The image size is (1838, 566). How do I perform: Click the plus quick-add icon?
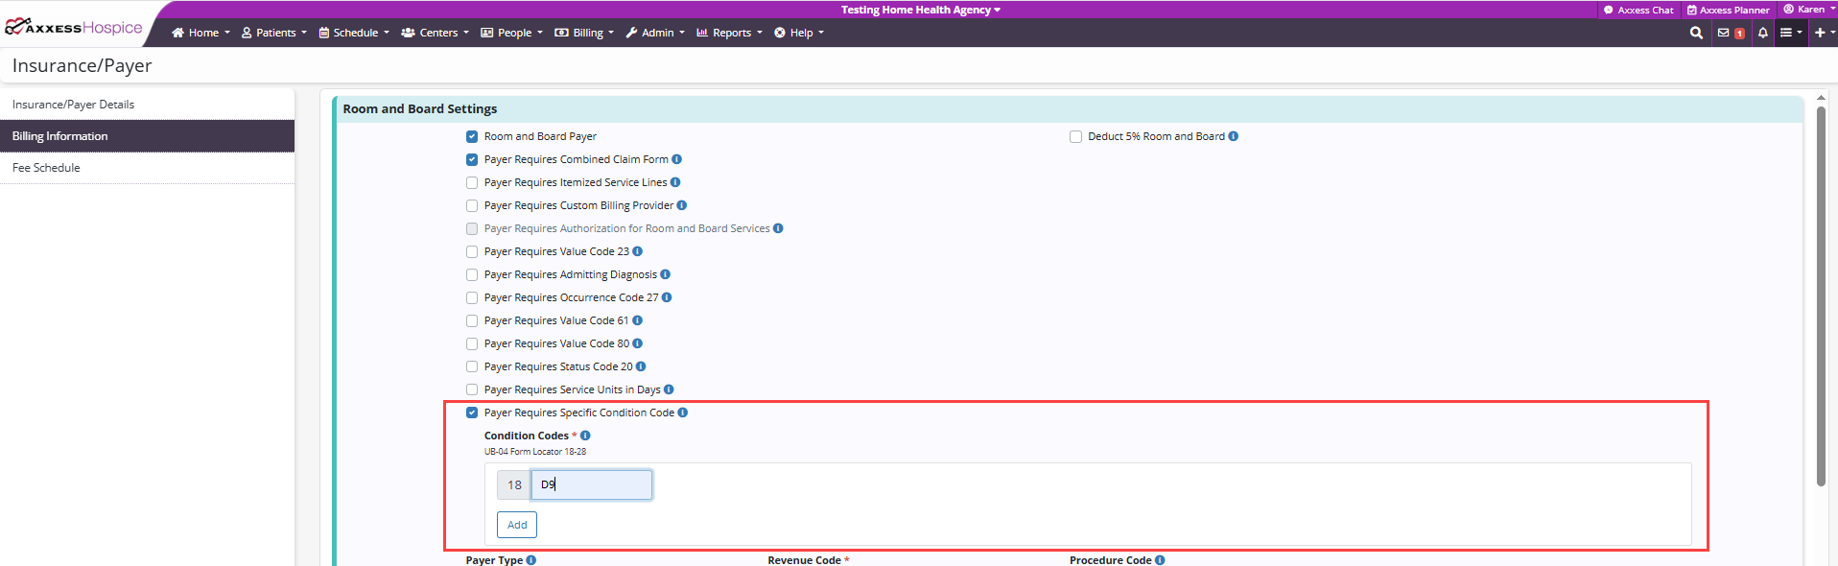tap(1820, 33)
